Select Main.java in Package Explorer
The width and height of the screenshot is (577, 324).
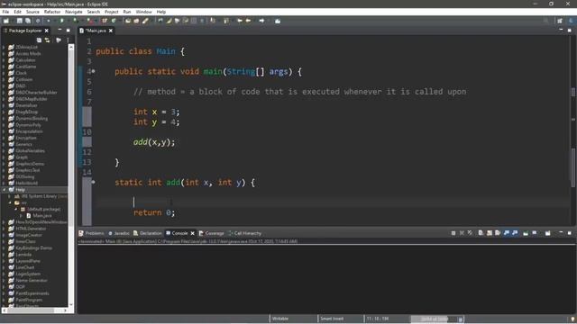[x=39, y=216]
